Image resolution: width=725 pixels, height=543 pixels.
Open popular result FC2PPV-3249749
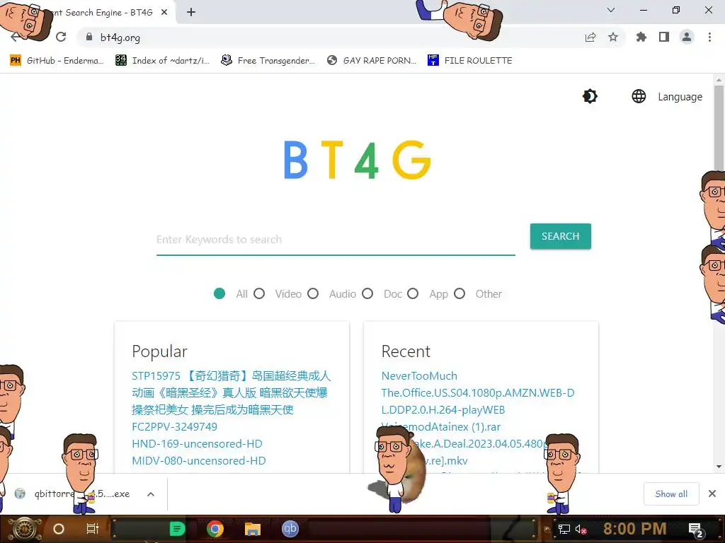click(x=174, y=426)
